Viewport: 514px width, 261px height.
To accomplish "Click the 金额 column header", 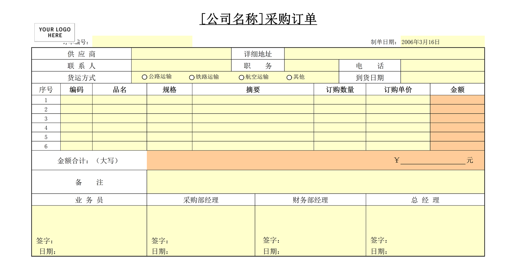I will (457, 89).
